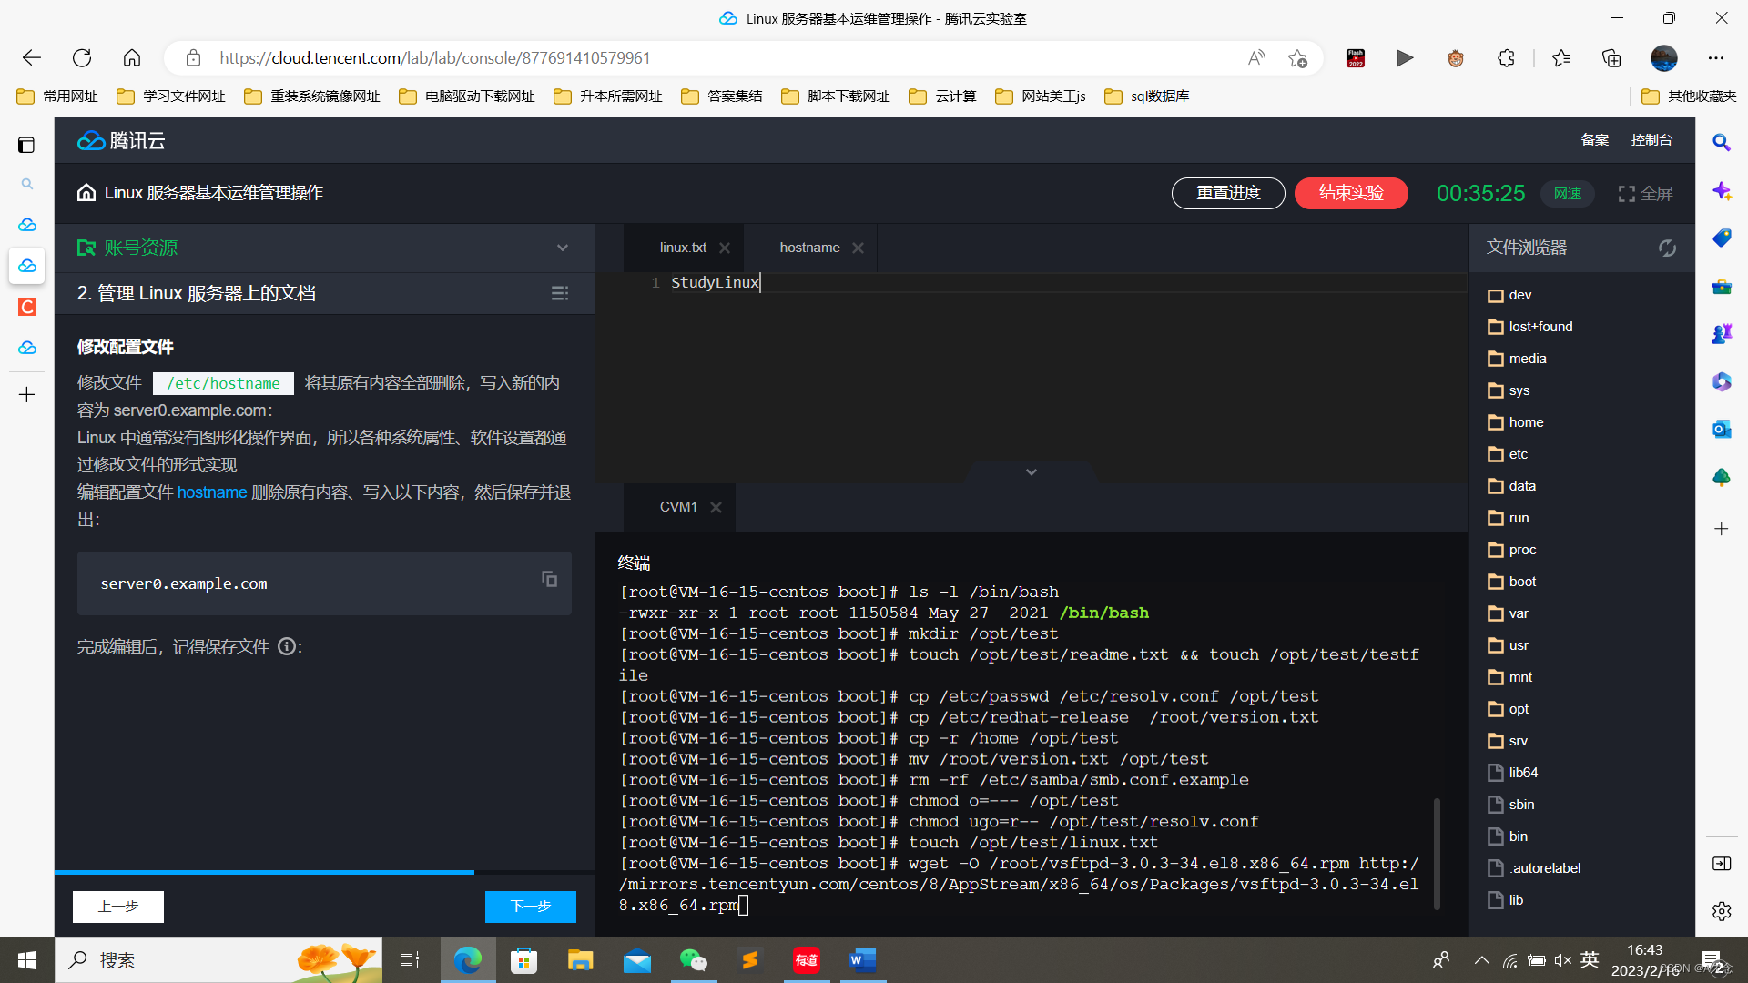Refresh the file browser panel

1667,248
